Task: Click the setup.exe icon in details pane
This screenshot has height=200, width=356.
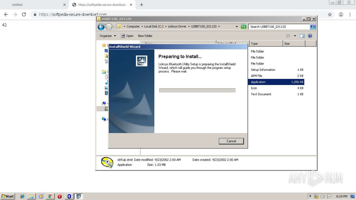Action: (107, 162)
